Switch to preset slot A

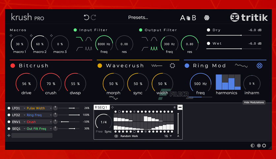(183, 18)
